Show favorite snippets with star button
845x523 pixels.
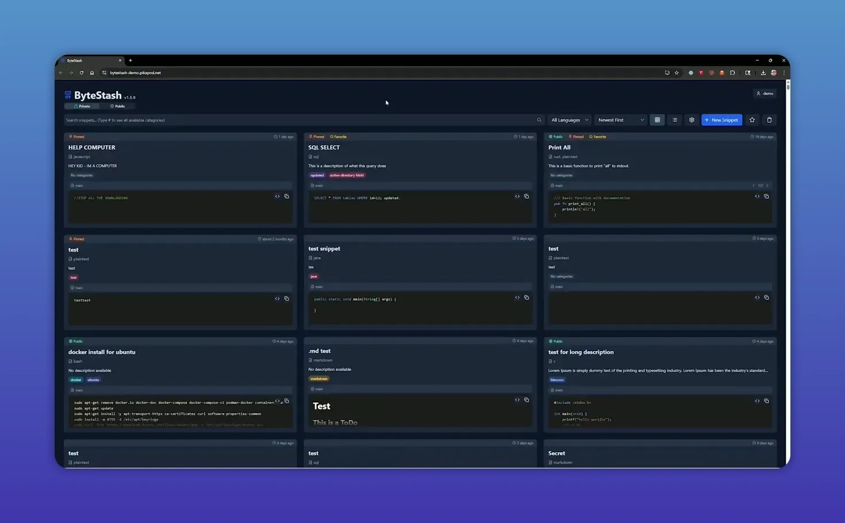point(752,120)
